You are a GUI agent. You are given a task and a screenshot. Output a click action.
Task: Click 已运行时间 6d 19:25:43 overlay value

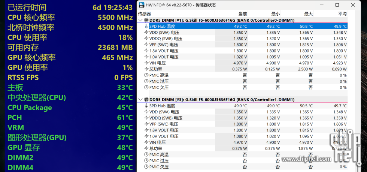click(113, 7)
